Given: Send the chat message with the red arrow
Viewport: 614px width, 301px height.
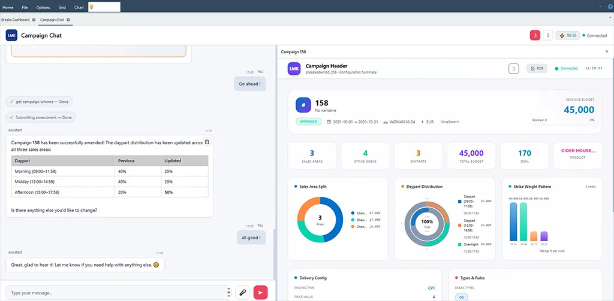Looking at the screenshot, I should point(260,293).
